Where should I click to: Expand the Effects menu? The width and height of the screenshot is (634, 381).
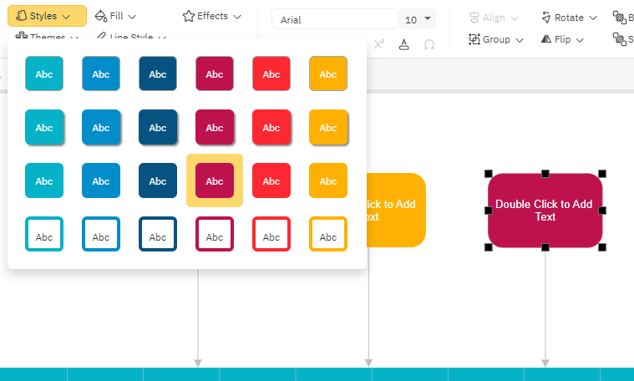(212, 16)
